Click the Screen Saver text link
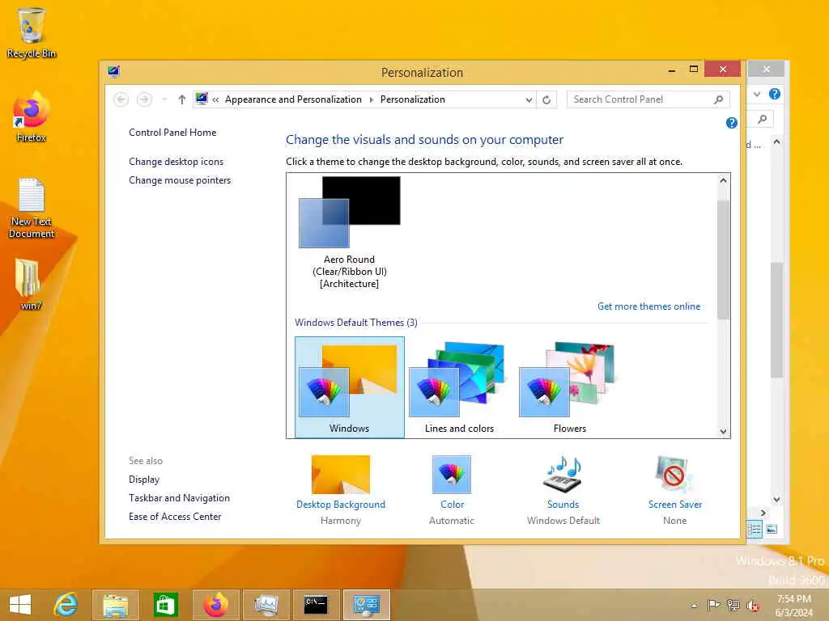The width and height of the screenshot is (829, 621). [x=674, y=505]
